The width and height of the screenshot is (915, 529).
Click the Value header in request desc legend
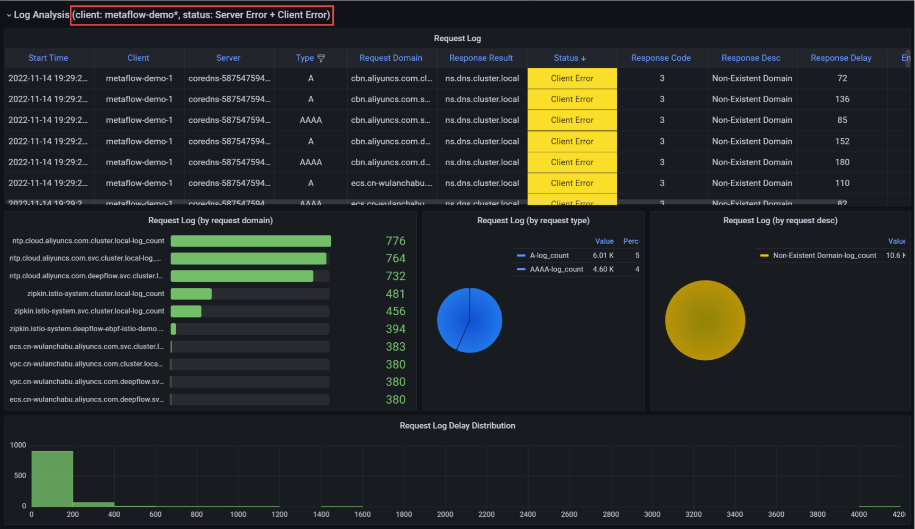click(x=896, y=241)
